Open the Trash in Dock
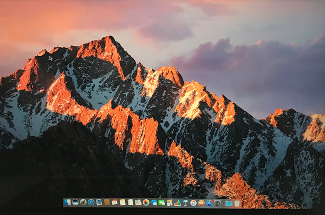Image resolution: width=325 pixels, height=215 pixels. (x=237, y=204)
